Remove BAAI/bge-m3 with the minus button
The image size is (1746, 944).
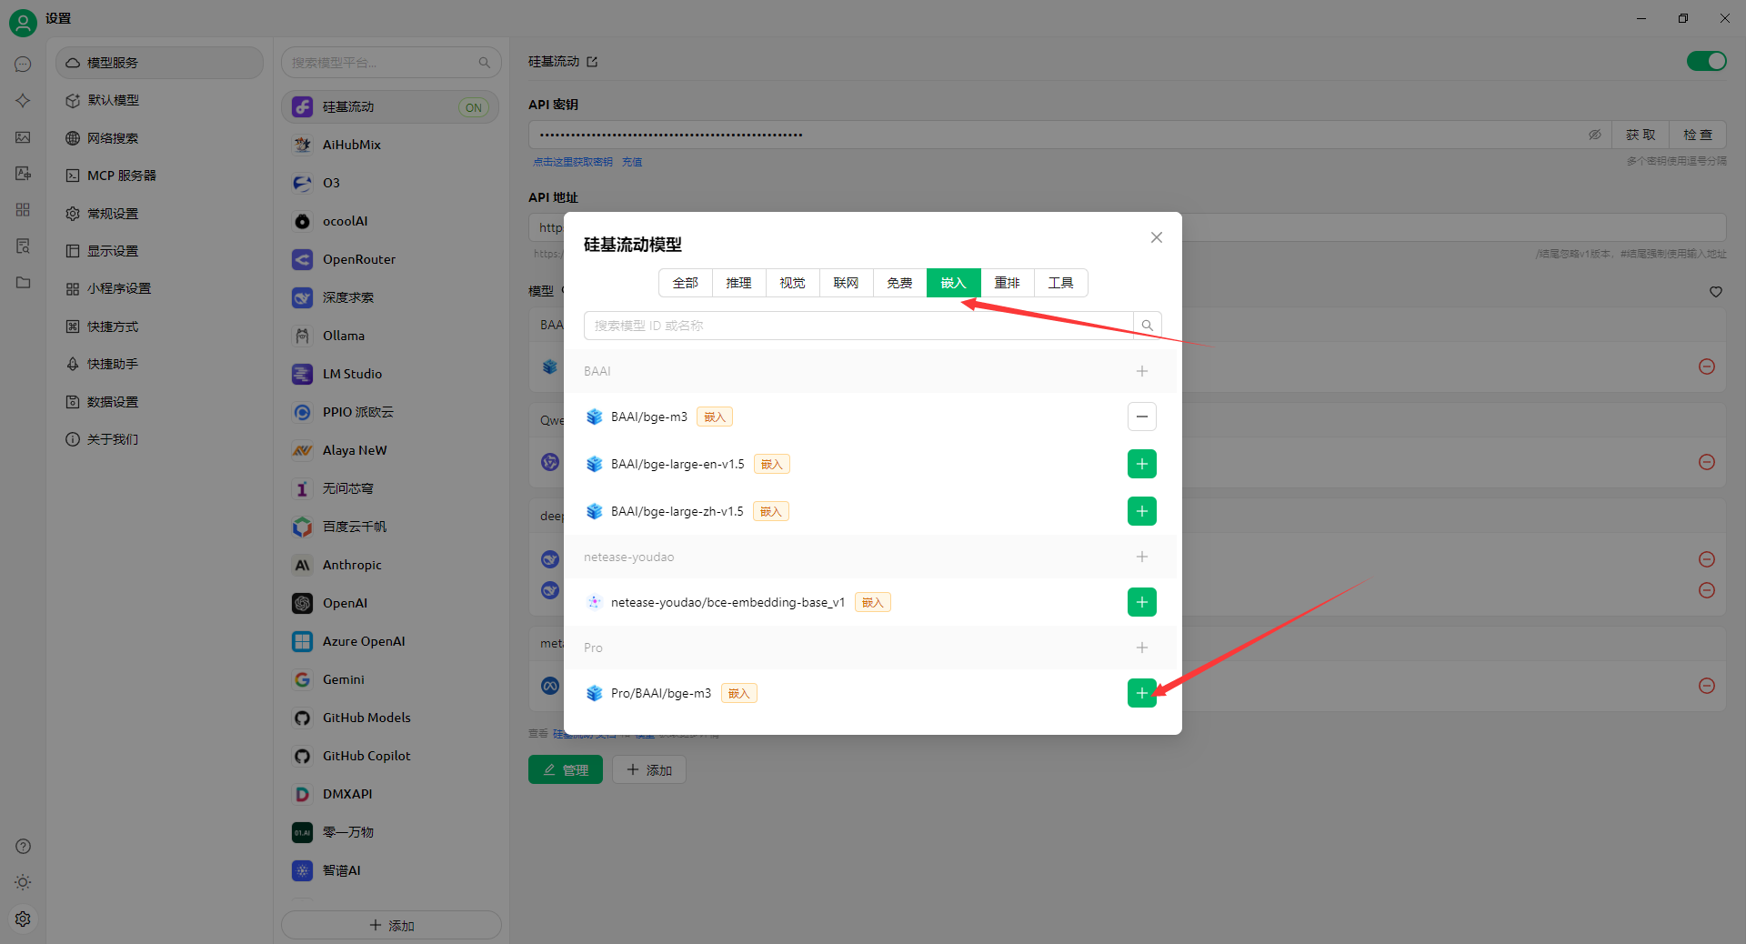pyautogui.click(x=1141, y=417)
